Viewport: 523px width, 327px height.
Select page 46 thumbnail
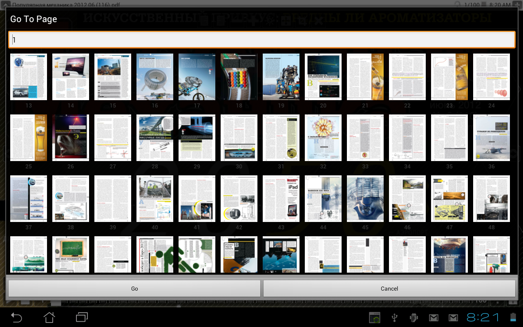click(407, 199)
